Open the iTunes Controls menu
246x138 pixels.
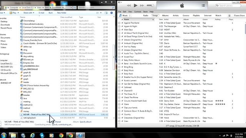[138, 12]
